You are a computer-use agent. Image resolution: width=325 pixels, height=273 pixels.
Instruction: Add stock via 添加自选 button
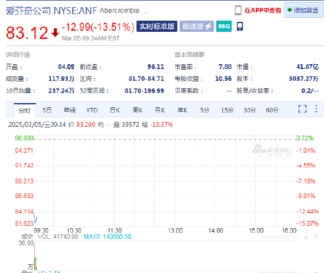point(304,10)
